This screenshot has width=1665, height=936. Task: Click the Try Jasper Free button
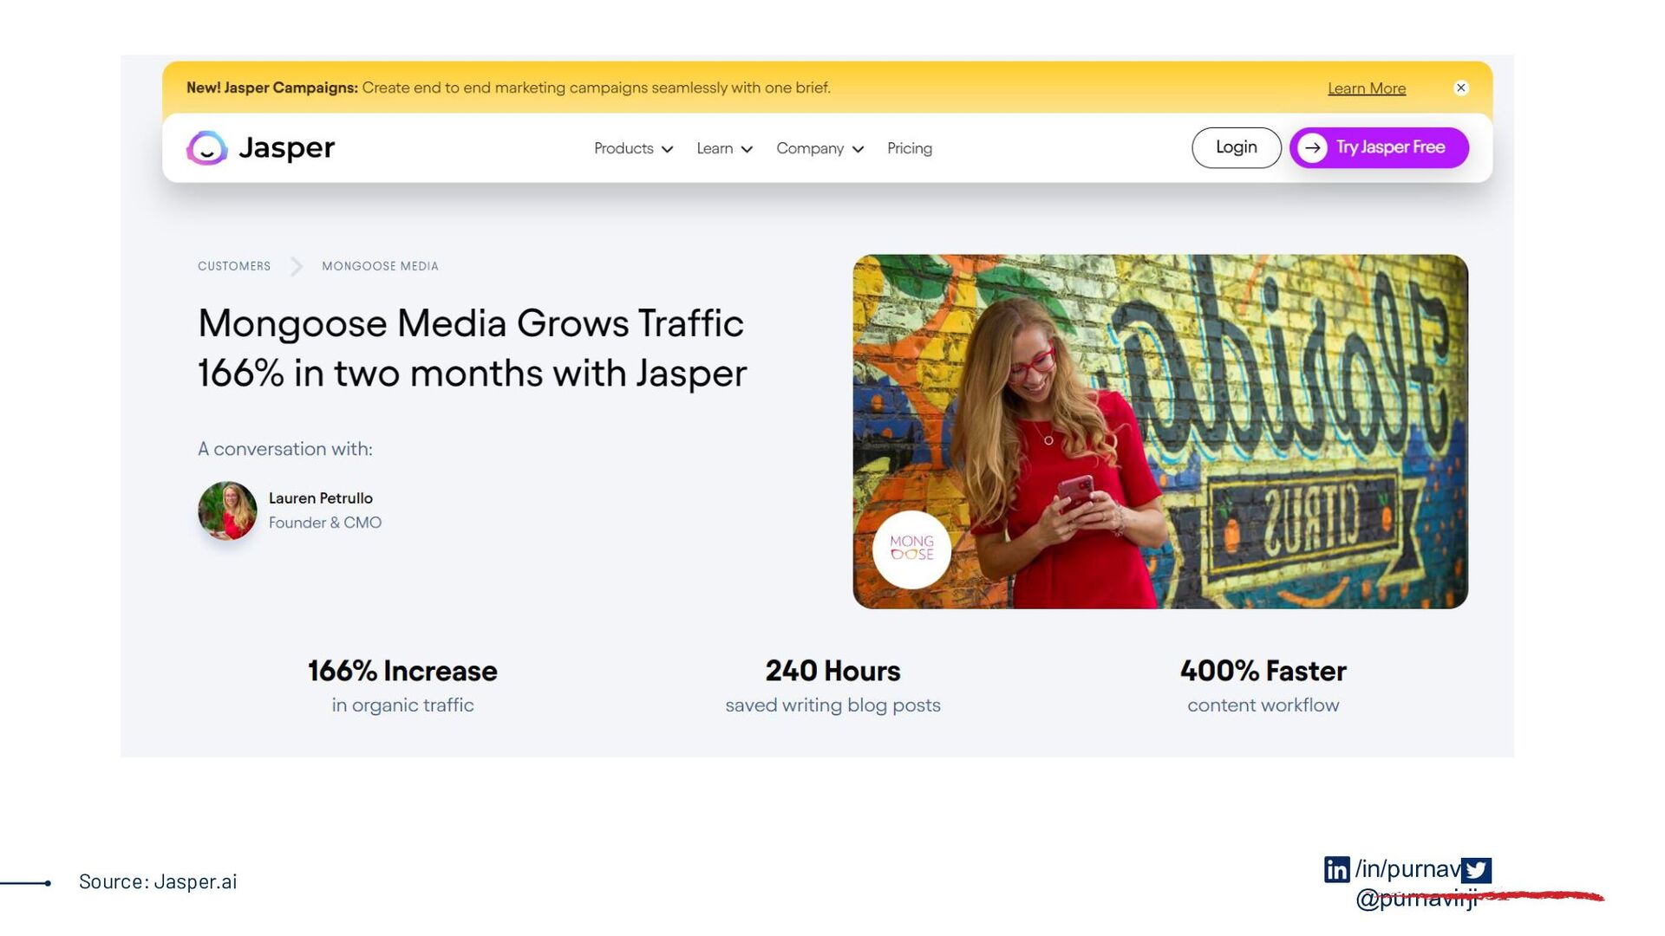tap(1379, 148)
